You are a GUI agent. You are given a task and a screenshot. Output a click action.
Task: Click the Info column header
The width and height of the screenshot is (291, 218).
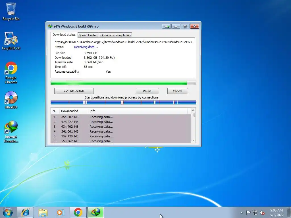pos(138,111)
